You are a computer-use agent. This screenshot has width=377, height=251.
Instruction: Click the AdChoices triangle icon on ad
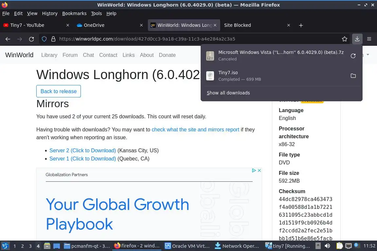tap(254, 170)
